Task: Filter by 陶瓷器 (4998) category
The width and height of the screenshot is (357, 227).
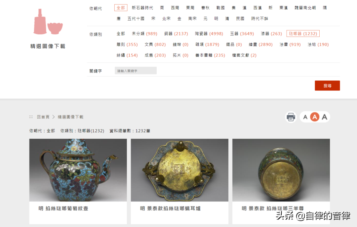Action: click(x=209, y=34)
